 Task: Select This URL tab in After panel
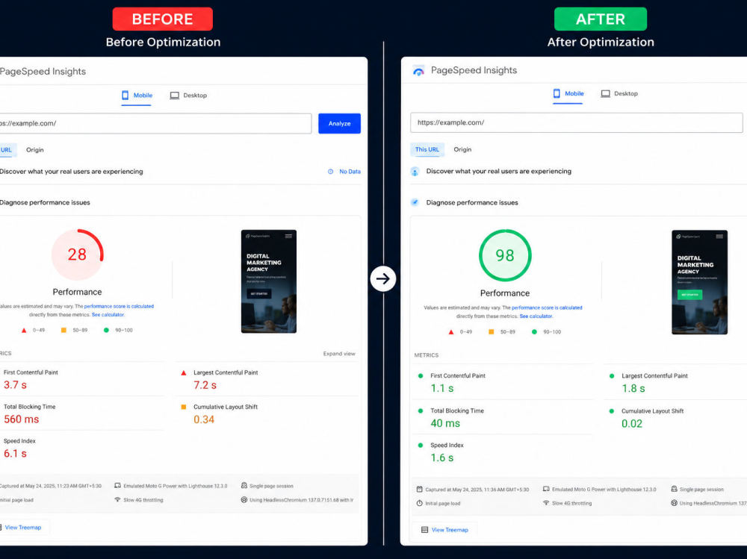[427, 149]
